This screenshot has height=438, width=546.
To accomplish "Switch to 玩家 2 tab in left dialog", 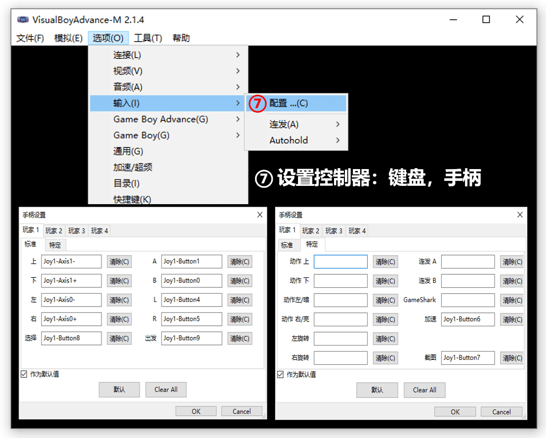I will (x=54, y=230).
